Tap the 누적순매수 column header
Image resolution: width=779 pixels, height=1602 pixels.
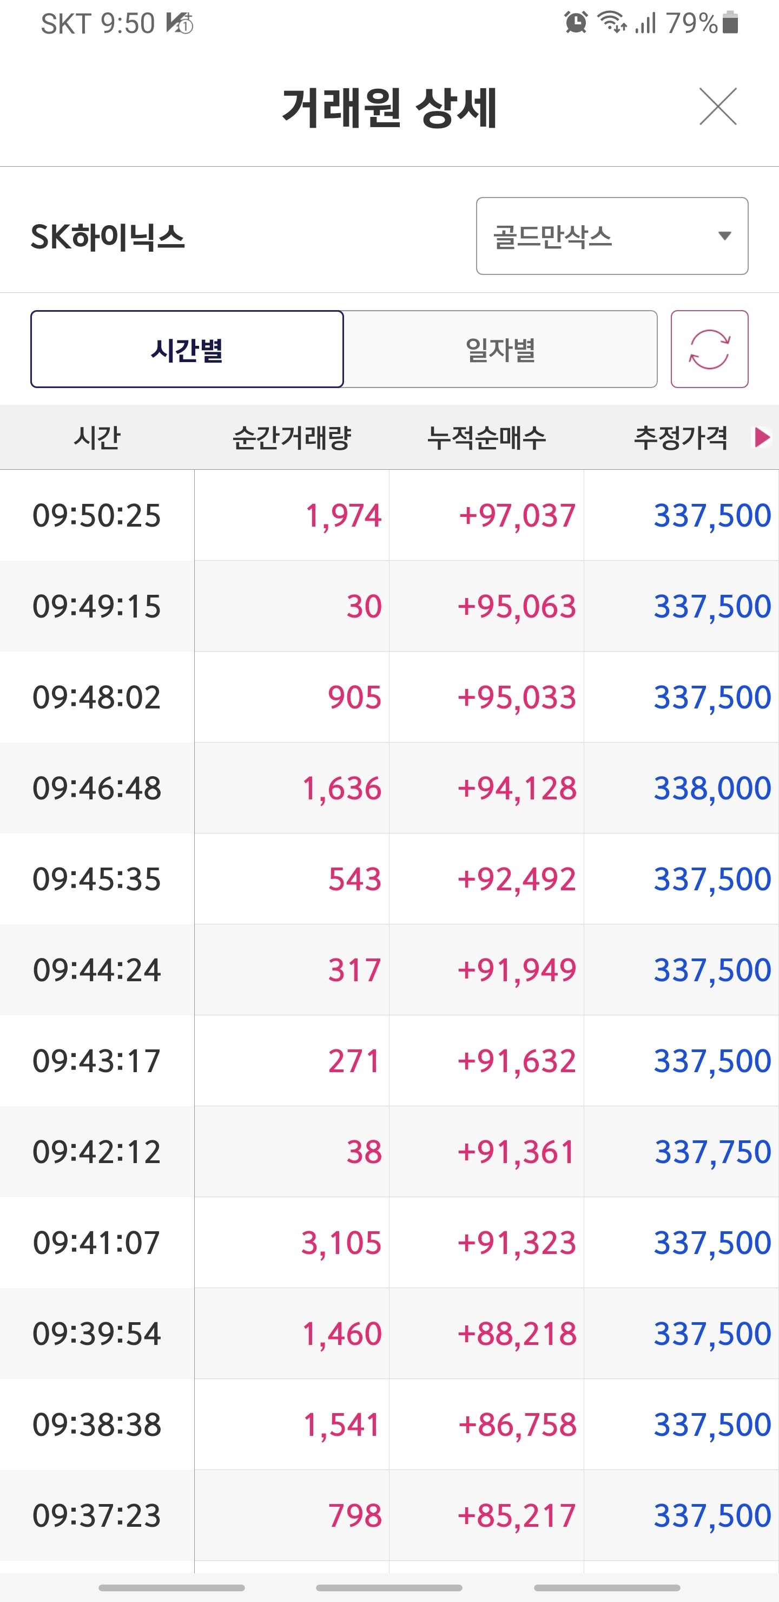(x=486, y=437)
